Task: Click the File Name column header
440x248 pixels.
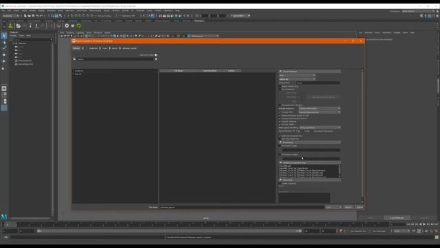Action: coord(179,71)
